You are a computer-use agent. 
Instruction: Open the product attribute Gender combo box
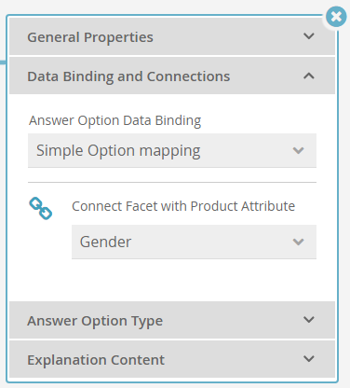(x=194, y=242)
